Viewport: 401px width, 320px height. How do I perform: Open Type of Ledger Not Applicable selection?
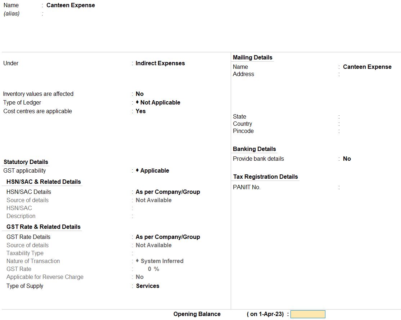tap(160, 103)
